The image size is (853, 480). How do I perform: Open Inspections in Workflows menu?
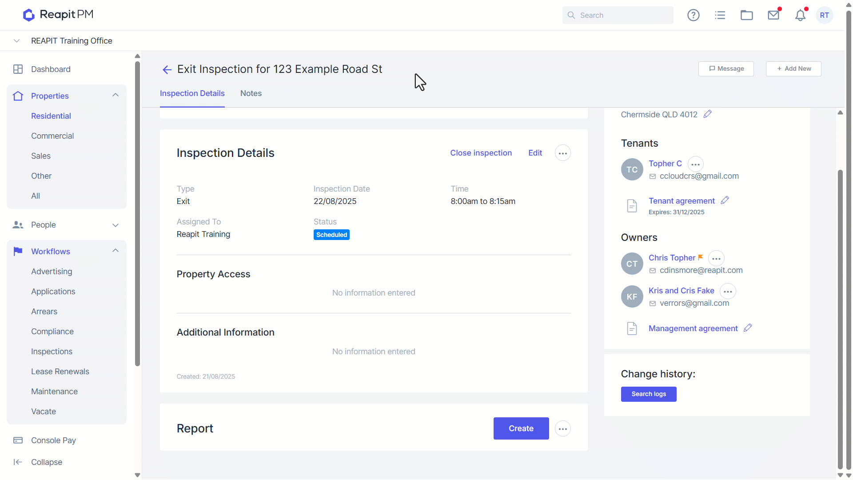pyautogui.click(x=52, y=352)
